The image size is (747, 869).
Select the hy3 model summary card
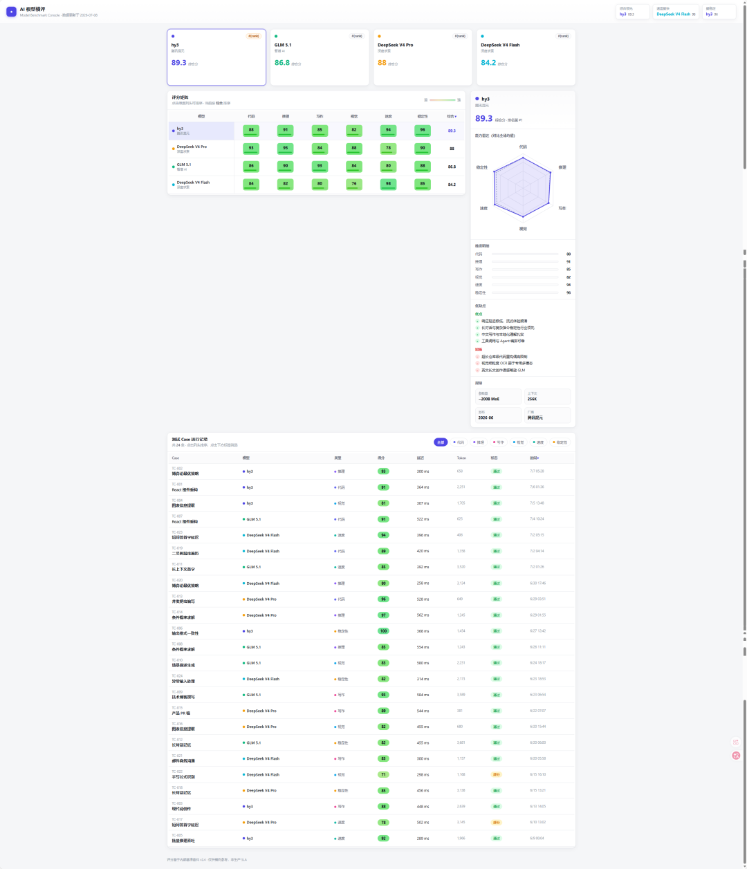tap(216, 57)
